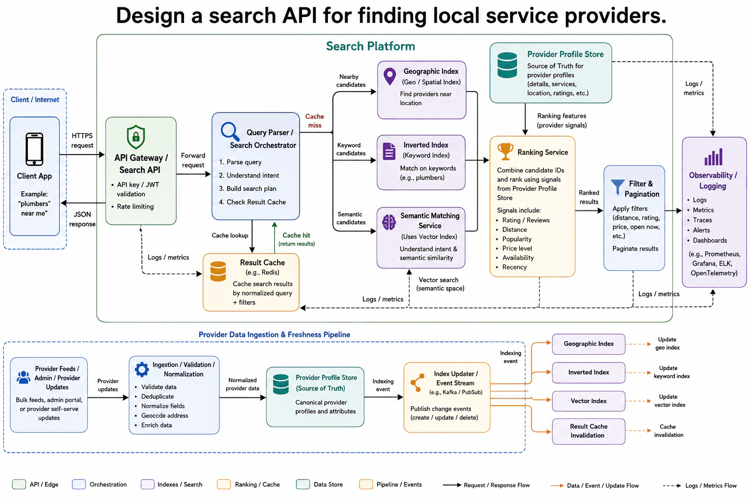
Task: Click the Data Store legend swatch
Action: click(303, 484)
